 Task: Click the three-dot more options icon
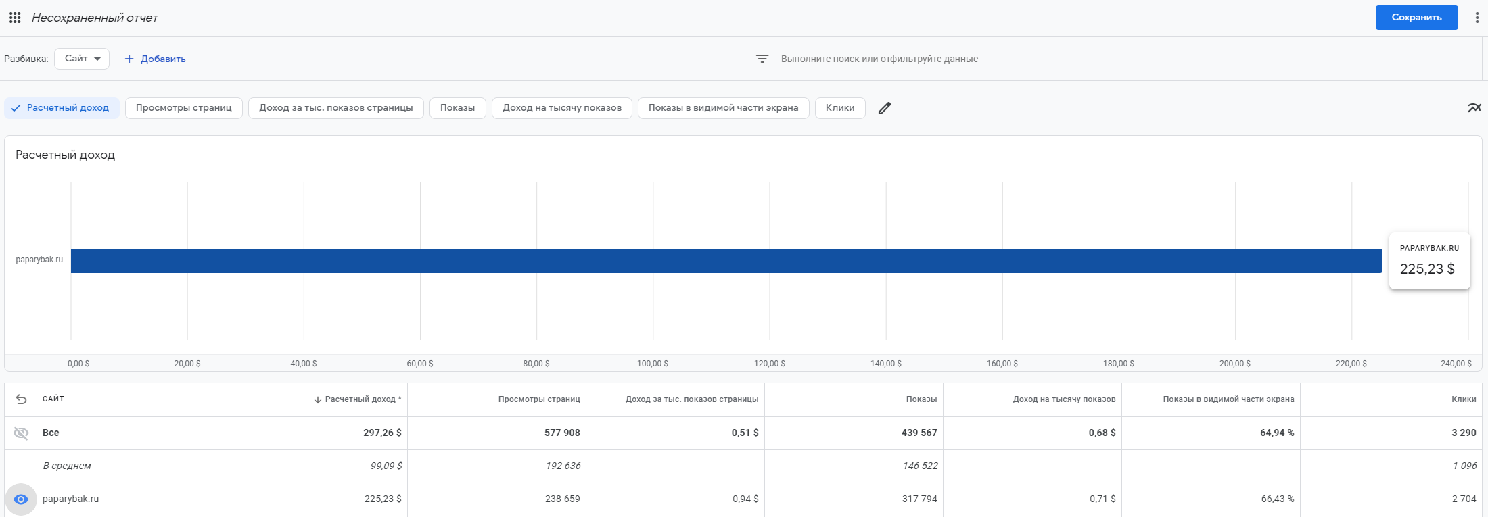(1477, 18)
